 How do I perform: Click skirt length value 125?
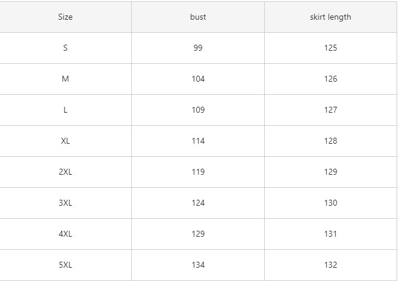click(330, 48)
